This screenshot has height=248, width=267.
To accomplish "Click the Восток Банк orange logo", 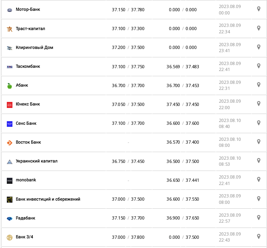I will pos(10,142).
